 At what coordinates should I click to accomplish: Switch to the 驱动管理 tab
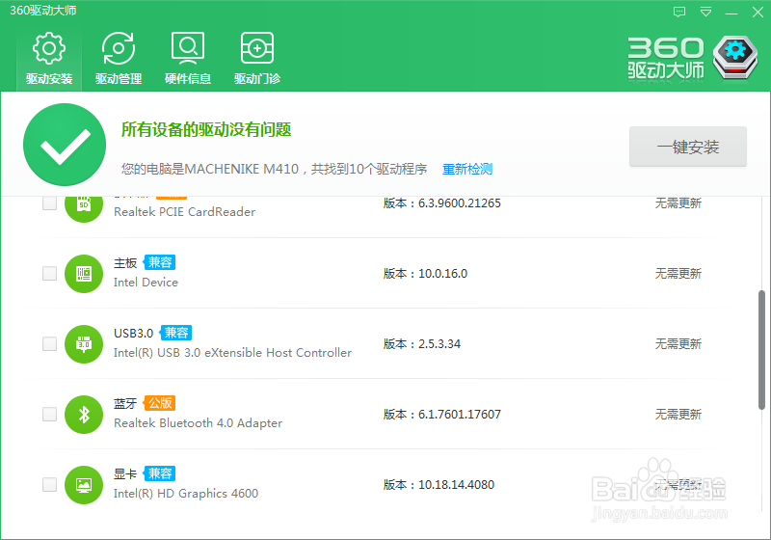(119, 59)
